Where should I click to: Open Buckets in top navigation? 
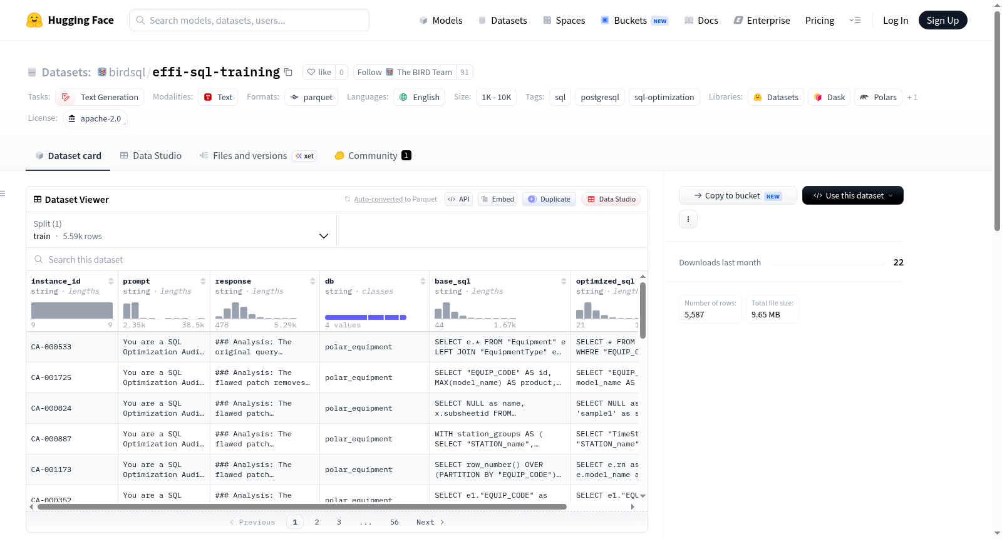(x=634, y=20)
